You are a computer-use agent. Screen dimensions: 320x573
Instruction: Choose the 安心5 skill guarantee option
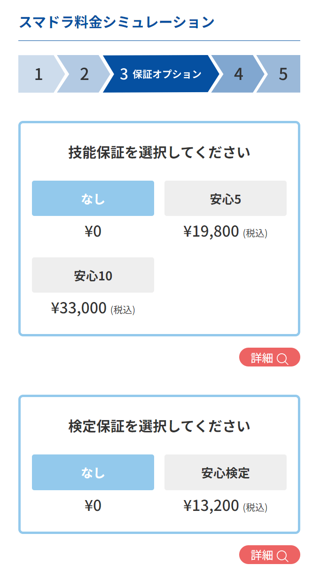coord(226,199)
